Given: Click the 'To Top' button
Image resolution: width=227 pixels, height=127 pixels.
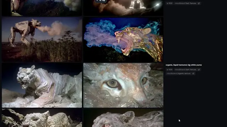Looking at the screenshot, I should coord(101,1).
